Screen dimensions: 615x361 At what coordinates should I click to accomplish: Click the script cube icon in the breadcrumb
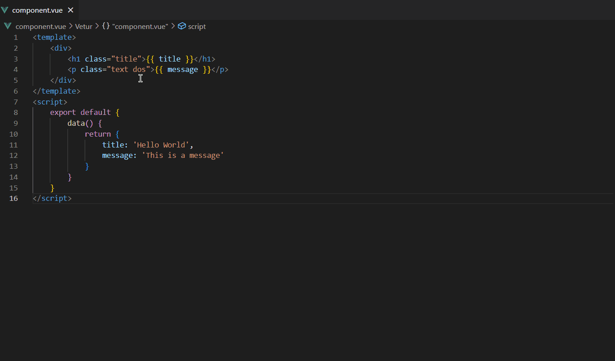tap(181, 26)
